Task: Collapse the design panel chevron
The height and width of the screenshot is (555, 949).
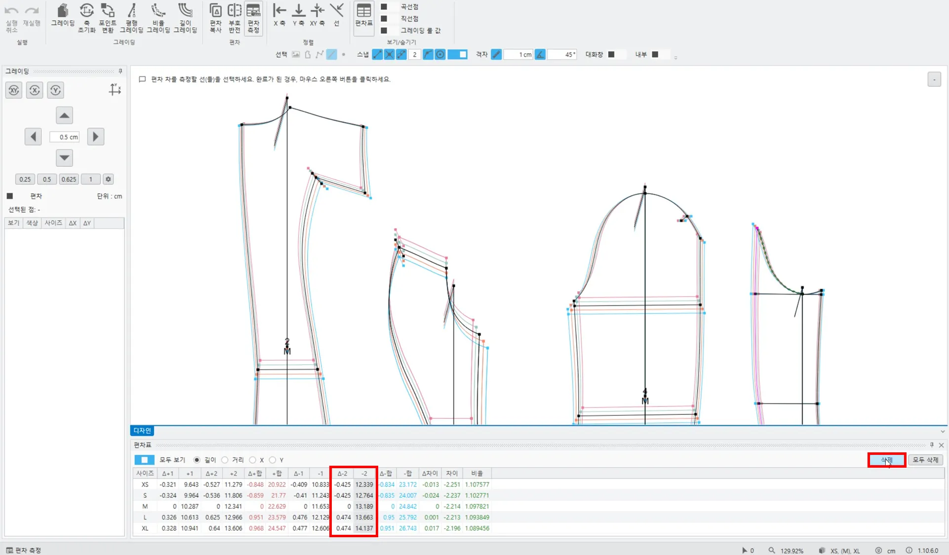Action: pos(943,431)
